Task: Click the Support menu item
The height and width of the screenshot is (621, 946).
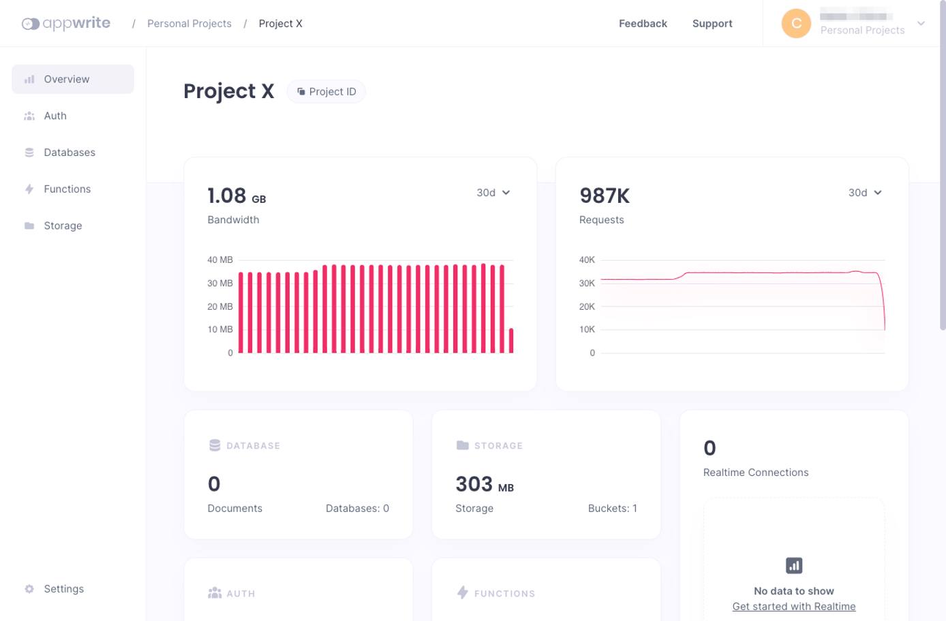Action: pos(712,23)
